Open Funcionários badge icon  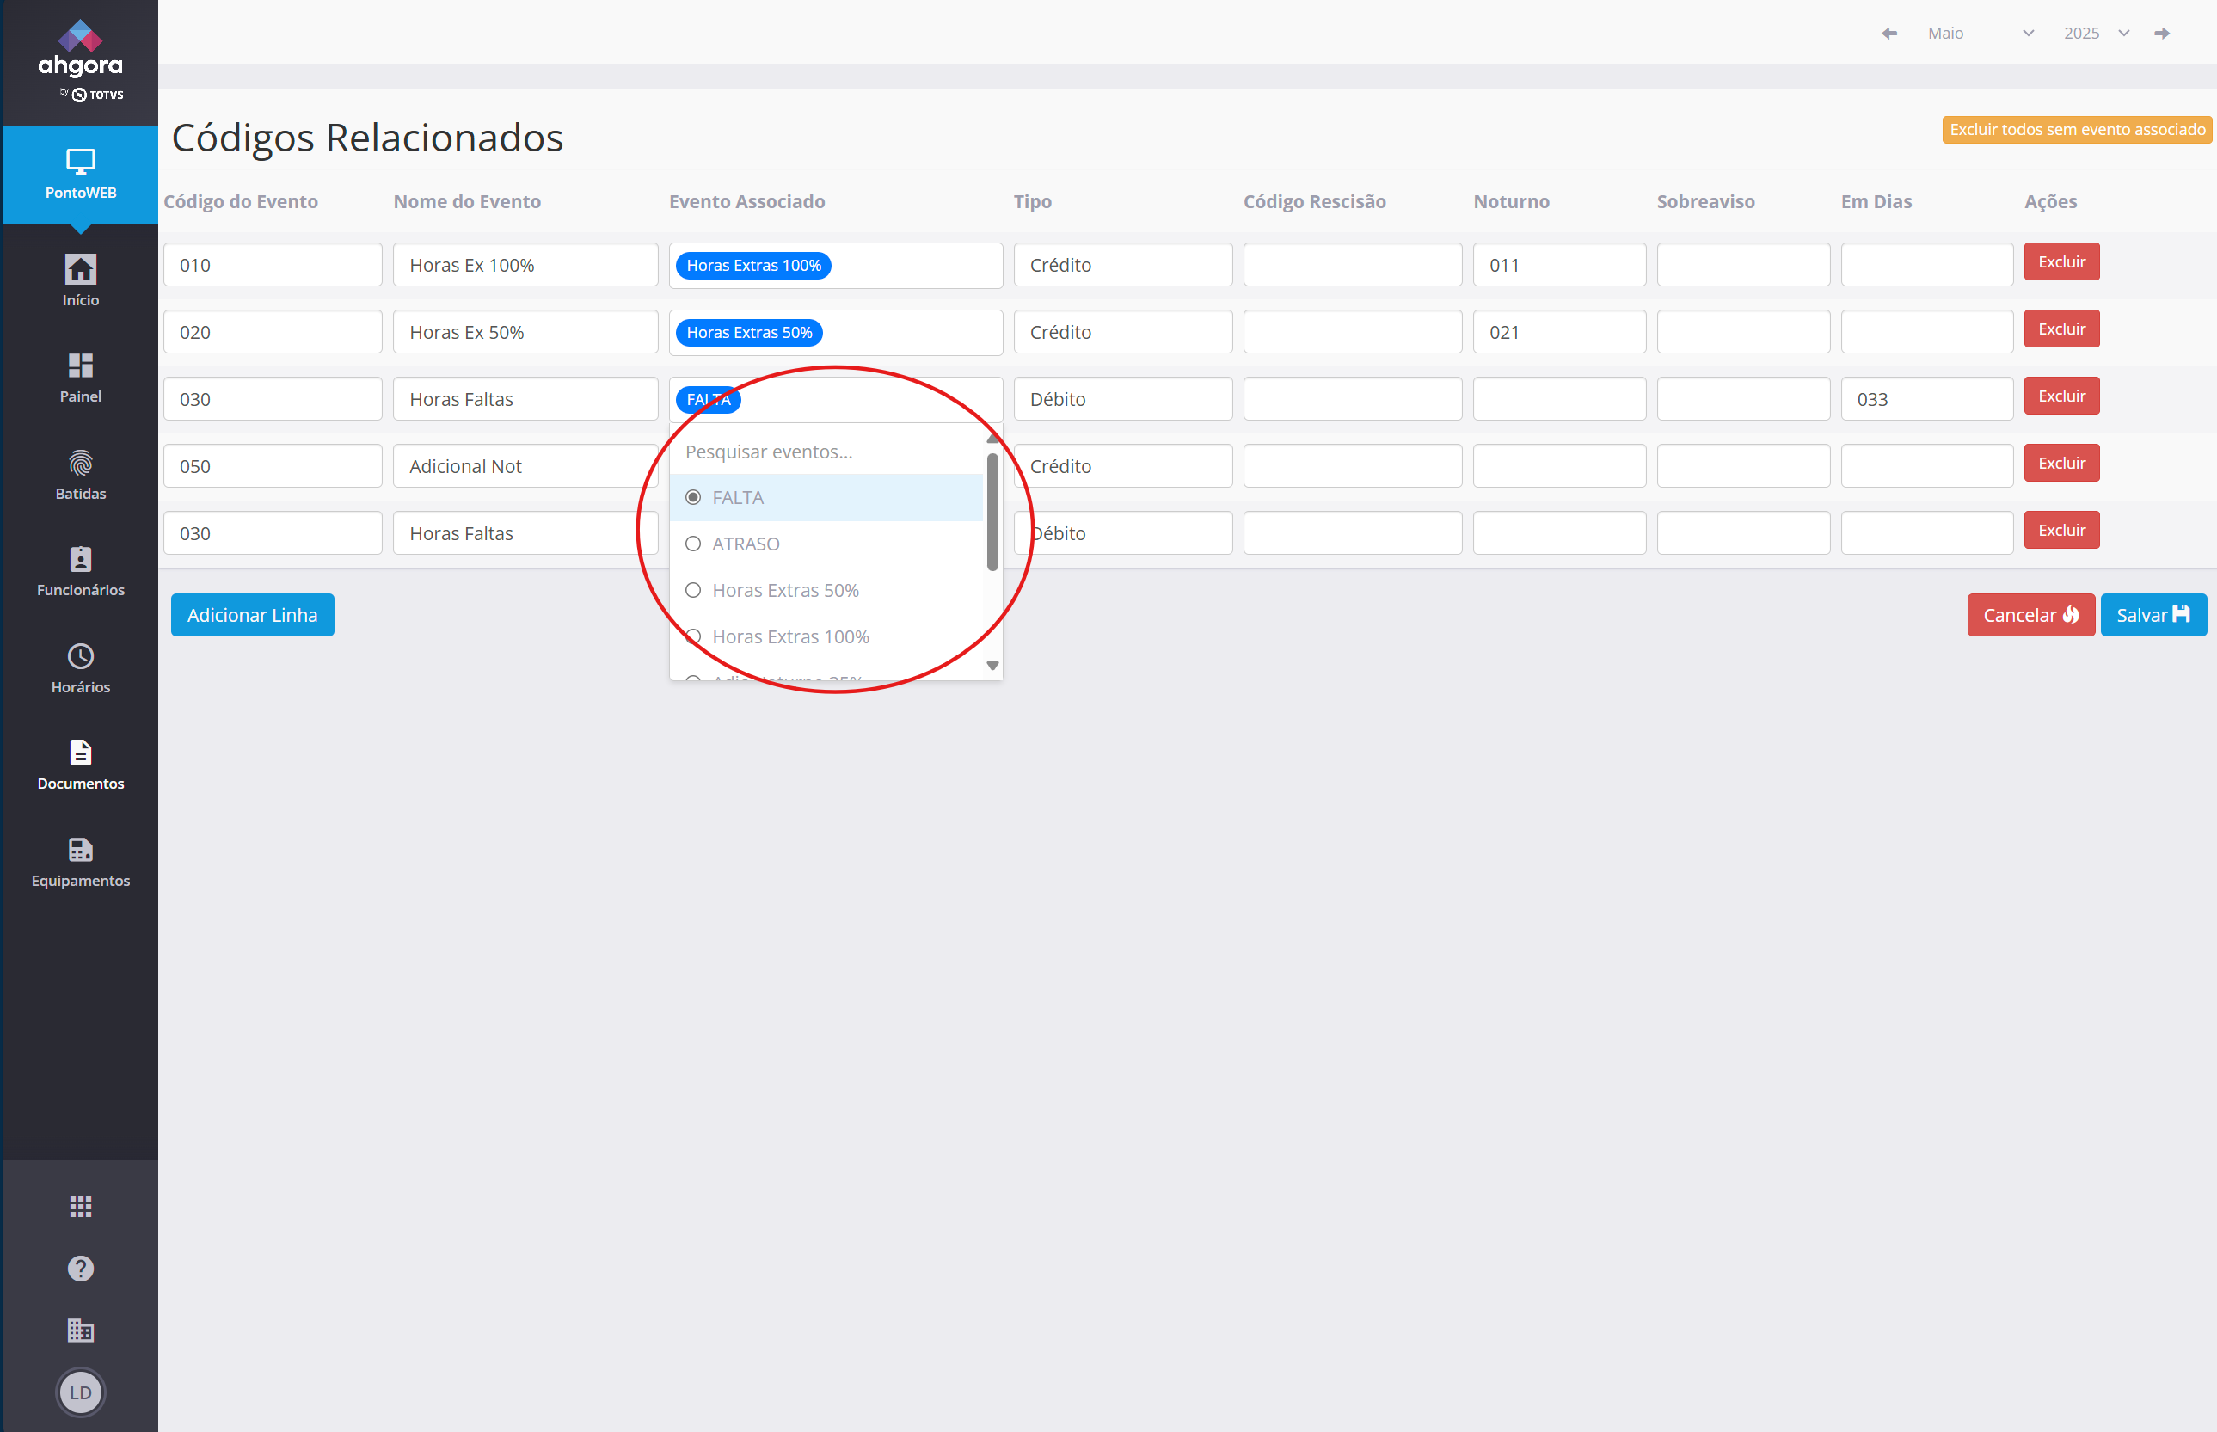[81, 559]
